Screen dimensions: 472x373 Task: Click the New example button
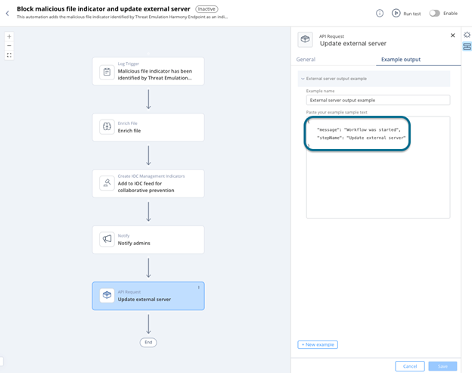click(318, 344)
